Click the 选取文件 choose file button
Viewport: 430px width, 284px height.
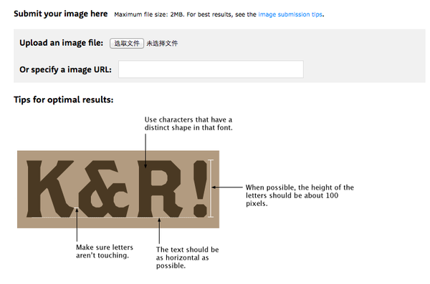(127, 43)
